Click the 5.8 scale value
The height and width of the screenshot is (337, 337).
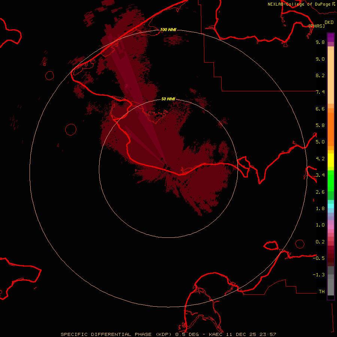(x=320, y=125)
